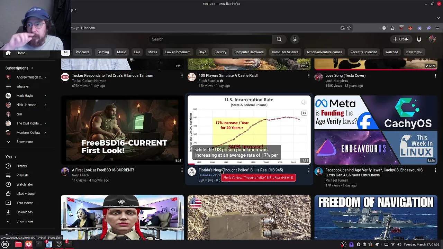Start voice search with the microphone icon
443x249 pixels.
click(x=295, y=39)
